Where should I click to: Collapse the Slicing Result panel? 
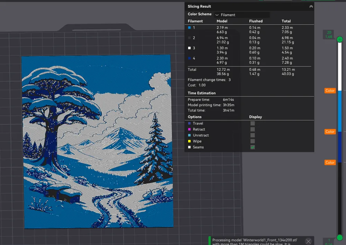pyautogui.click(x=311, y=6)
